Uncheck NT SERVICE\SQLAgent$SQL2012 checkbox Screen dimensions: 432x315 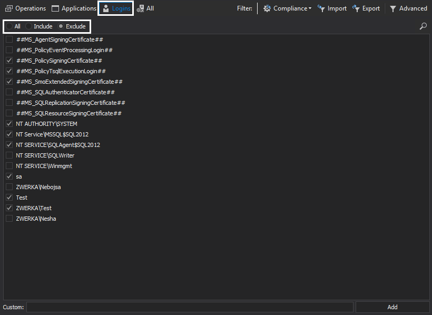[9, 145]
